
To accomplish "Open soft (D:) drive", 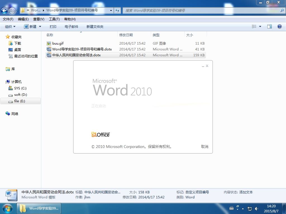I will click(20, 95).
